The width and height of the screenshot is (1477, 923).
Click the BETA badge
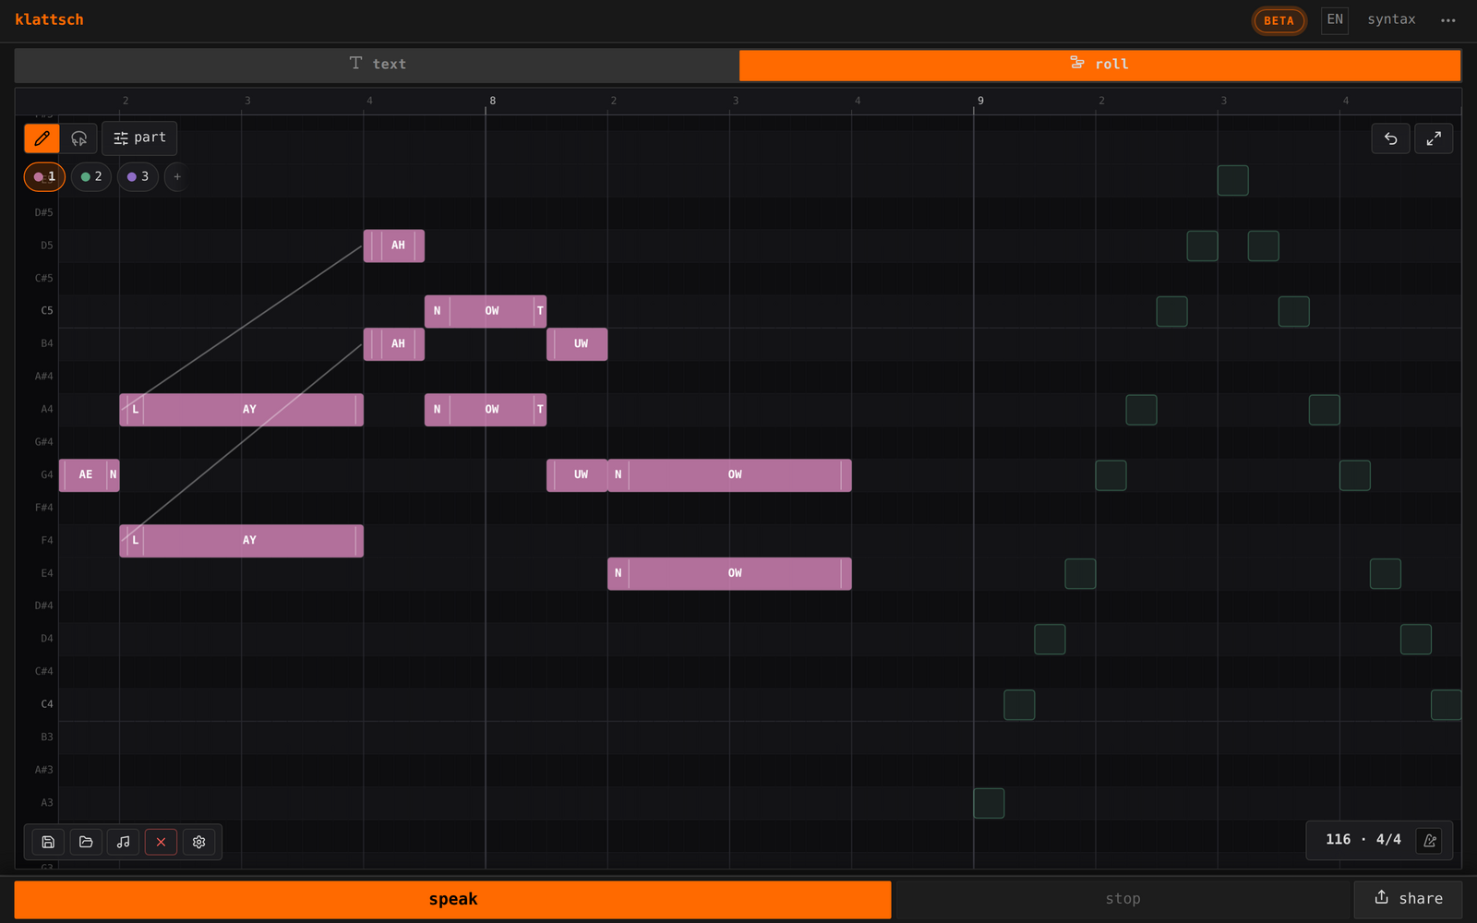[x=1279, y=20]
